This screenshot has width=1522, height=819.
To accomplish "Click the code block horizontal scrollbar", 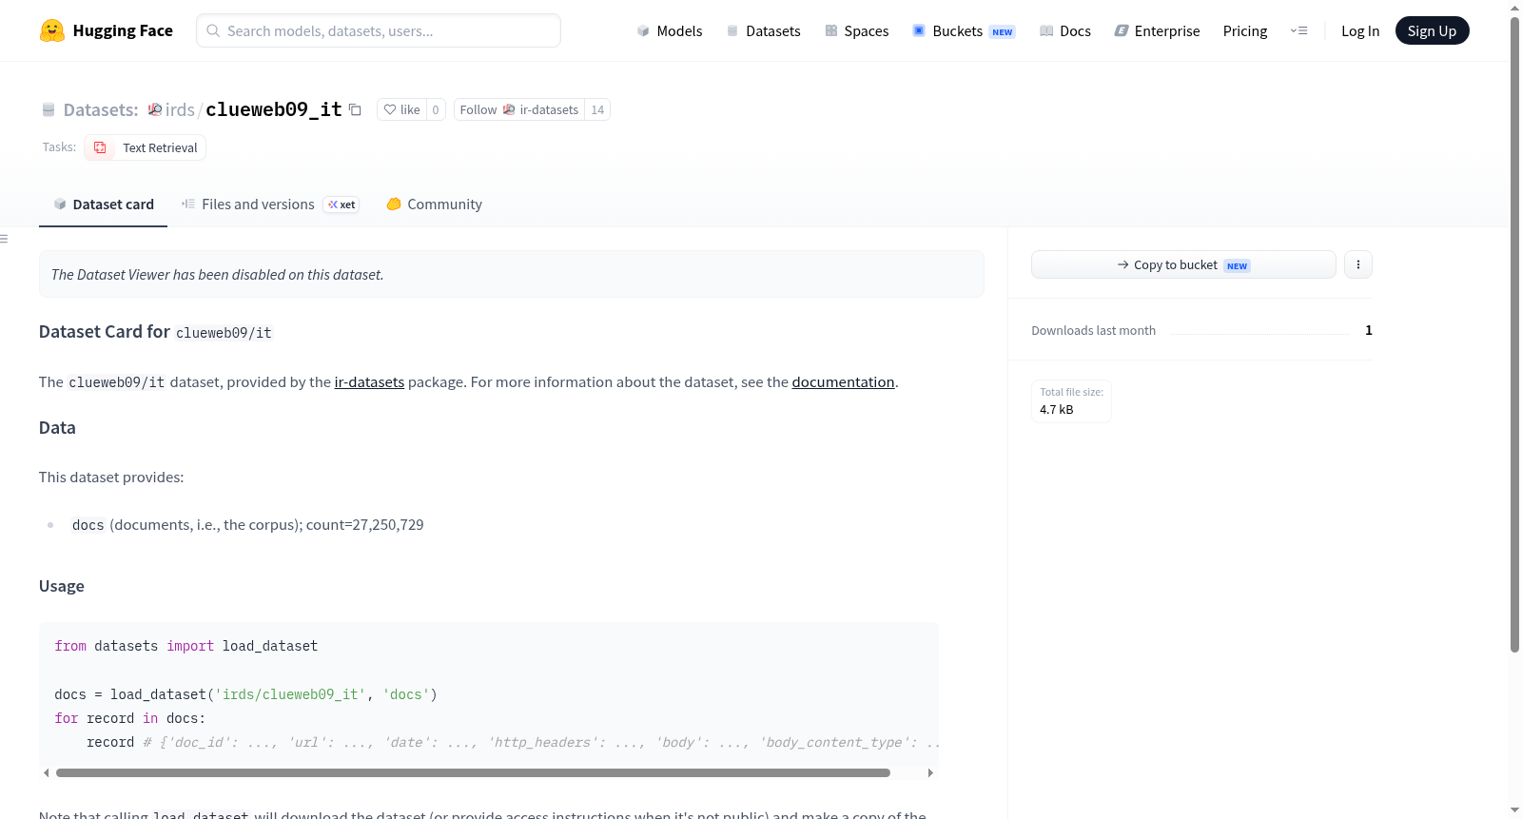I will [x=473, y=773].
